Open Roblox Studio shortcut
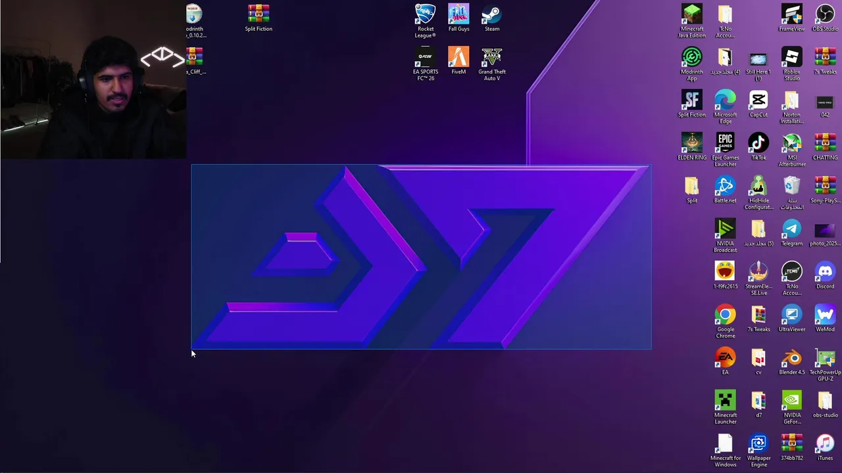 click(791, 63)
